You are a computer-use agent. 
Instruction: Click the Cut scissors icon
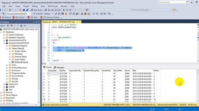[64, 10]
